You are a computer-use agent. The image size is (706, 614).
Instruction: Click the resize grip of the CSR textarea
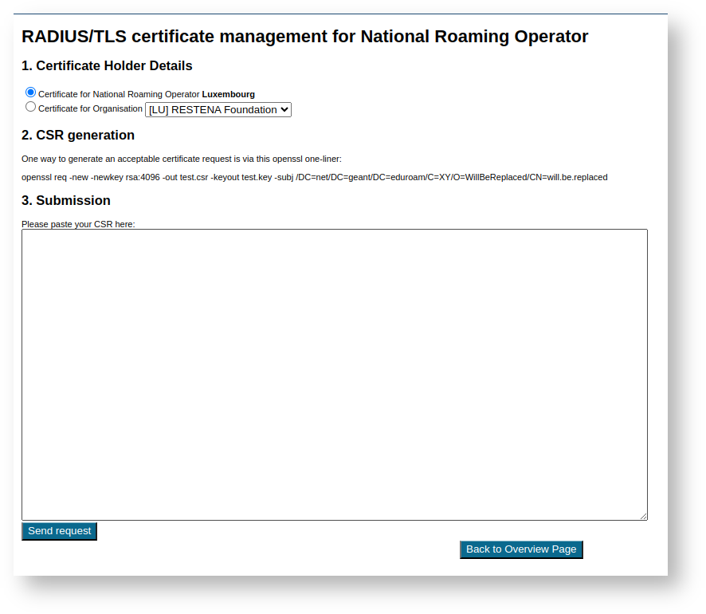643,515
